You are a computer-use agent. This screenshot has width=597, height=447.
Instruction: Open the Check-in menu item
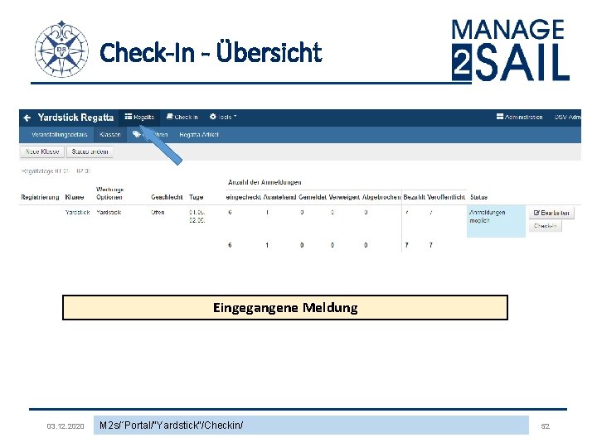tap(182, 117)
